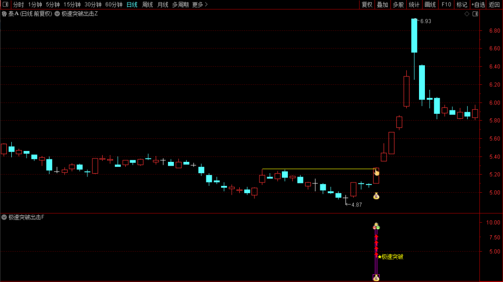Open the F10 company info button
This screenshot has width=503, height=282.
click(x=446, y=4)
